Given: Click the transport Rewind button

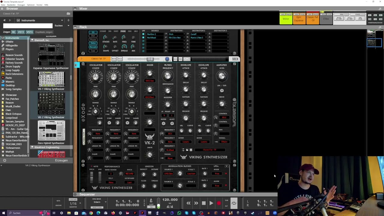Looking at the screenshot, I should pyautogui.click(x=188, y=203).
